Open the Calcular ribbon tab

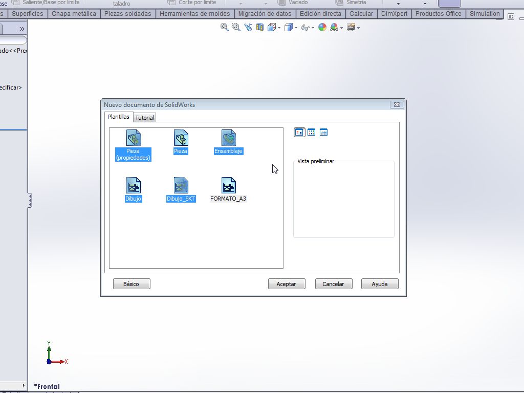[x=361, y=14]
